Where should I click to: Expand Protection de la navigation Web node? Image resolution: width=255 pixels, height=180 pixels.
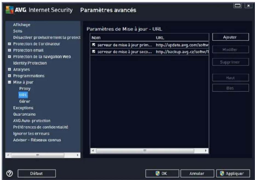(x=9, y=57)
